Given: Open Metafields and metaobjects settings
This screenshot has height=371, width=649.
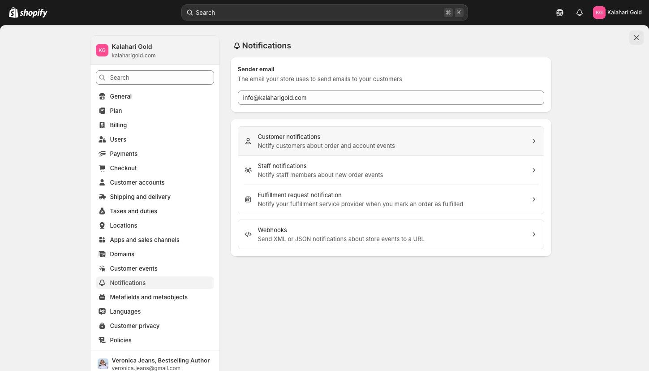Looking at the screenshot, I should (149, 297).
